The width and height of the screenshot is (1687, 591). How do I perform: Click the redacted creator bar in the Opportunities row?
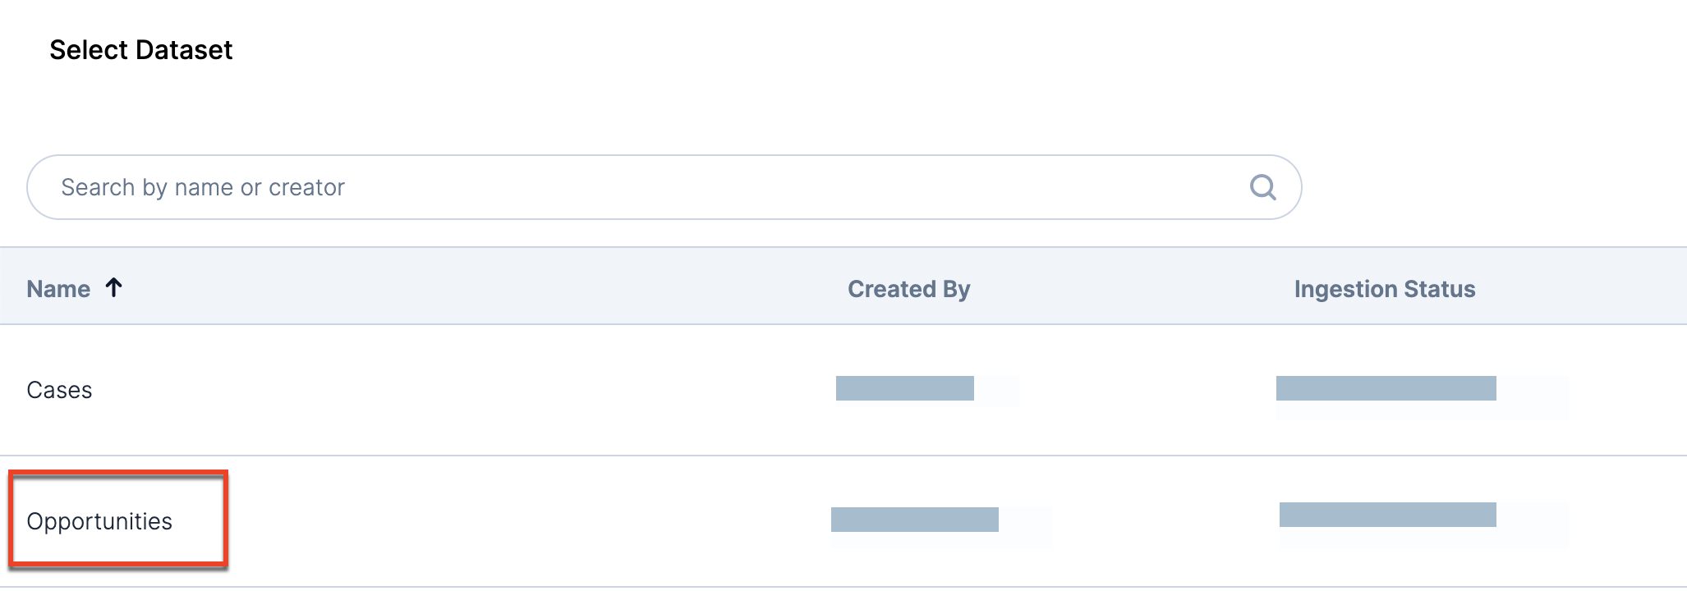pos(914,520)
